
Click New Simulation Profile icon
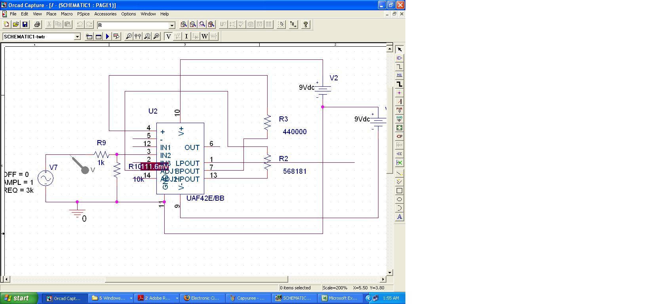tap(89, 36)
